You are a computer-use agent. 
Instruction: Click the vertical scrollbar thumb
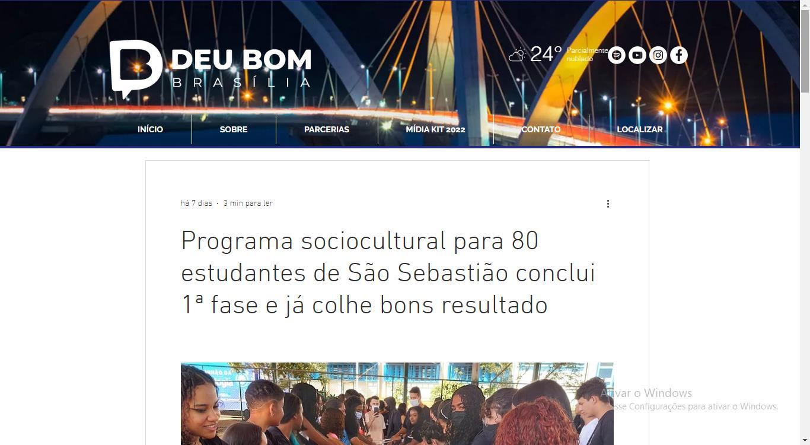[805, 51]
